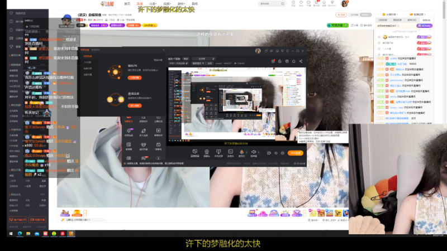The width and height of the screenshot is (447, 251).
Task: Click the history clock icon in header
Action: click(x=293, y=3)
